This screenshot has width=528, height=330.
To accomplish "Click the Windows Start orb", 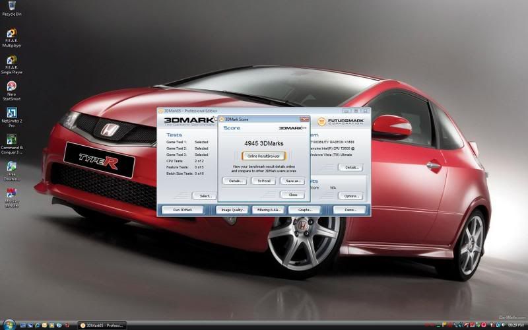I will pyautogui.click(x=9, y=325).
